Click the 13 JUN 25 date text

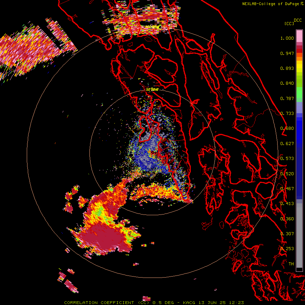click(x=212, y=303)
